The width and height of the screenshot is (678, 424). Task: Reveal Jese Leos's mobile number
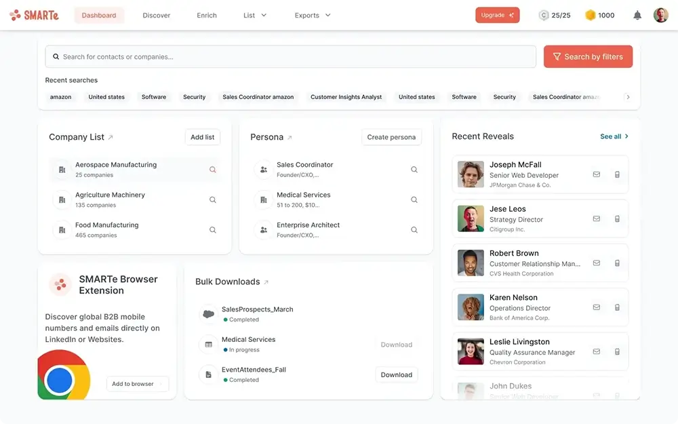[x=617, y=218]
